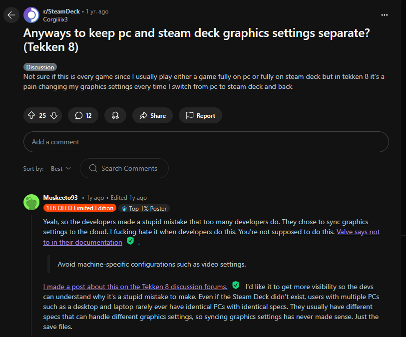Screen dimensions: 406x337
Task: Click the quoted 'Avoid machine-specific configurations' text
Action: [152, 264]
